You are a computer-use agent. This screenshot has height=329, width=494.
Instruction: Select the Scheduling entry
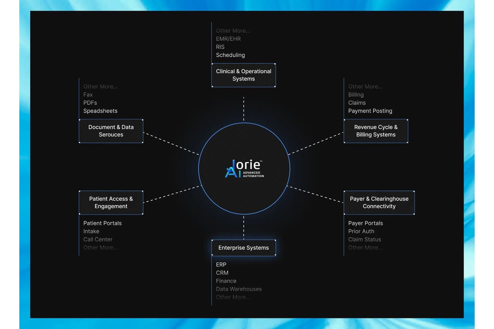click(230, 55)
